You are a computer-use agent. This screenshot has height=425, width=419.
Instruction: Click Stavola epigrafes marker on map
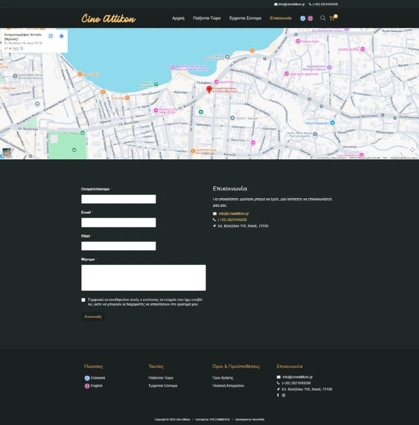tap(332, 123)
